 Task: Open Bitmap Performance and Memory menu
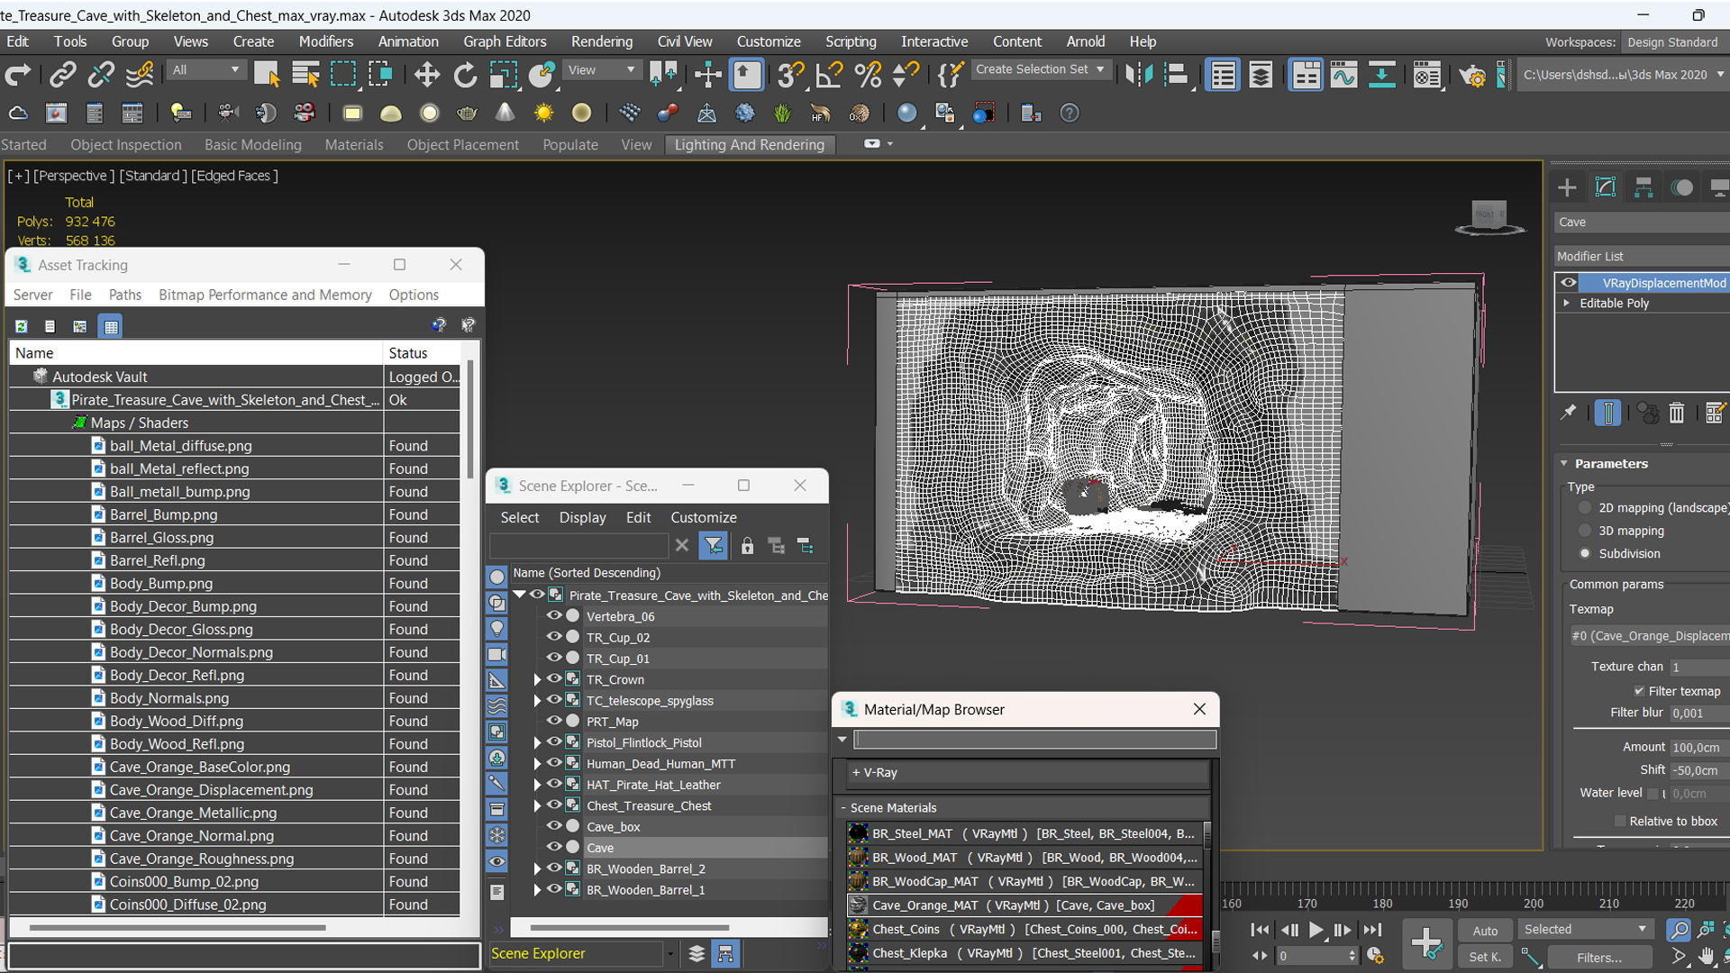pos(265,295)
